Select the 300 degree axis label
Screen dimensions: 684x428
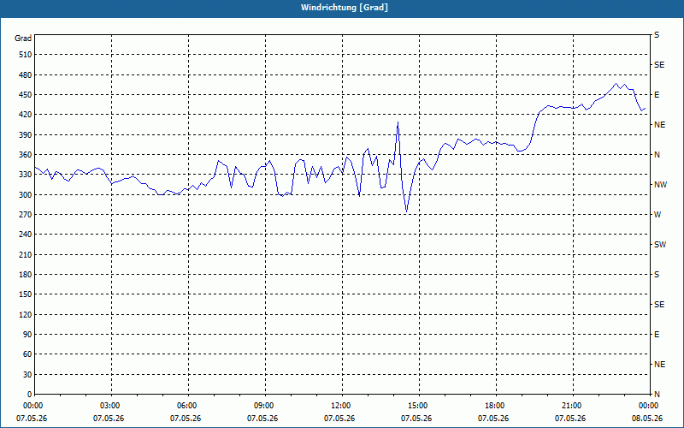tap(26, 195)
